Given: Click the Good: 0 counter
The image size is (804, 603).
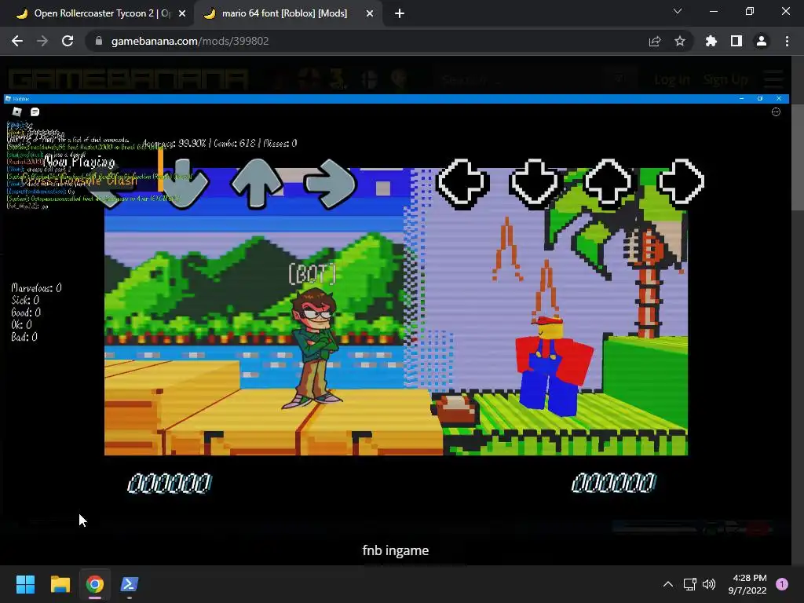Looking at the screenshot, I should 26,312.
